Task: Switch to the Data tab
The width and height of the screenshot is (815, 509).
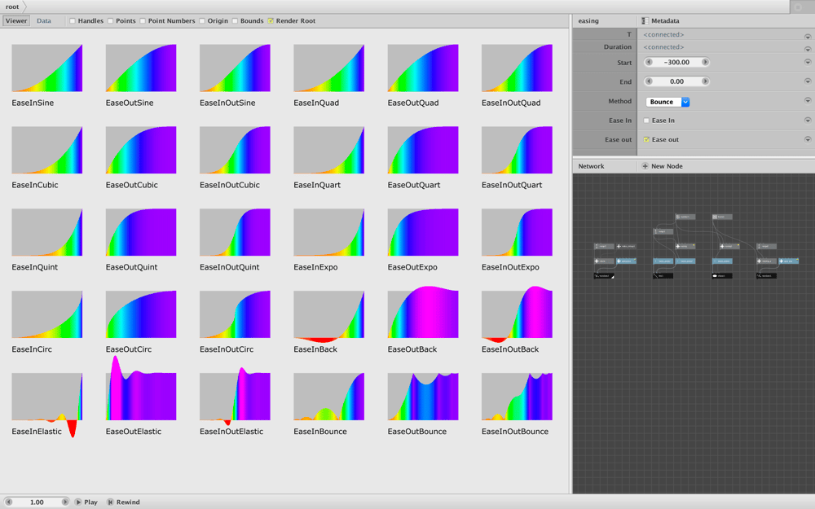Action: 44,21
